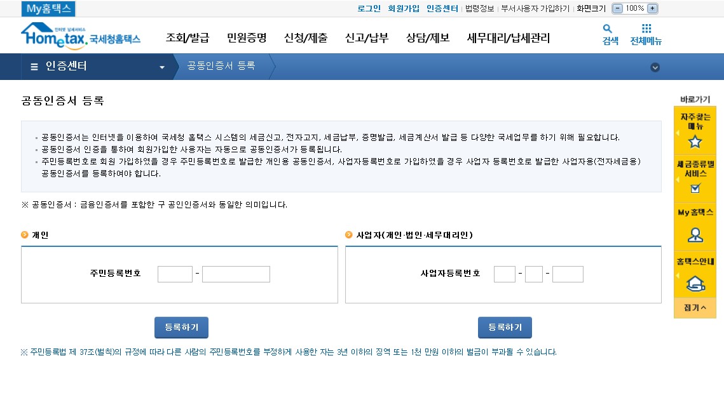Image resolution: width=724 pixels, height=405 pixels.
Task: Open the 세무대리/납세관리 menu
Action: click(x=509, y=38)
